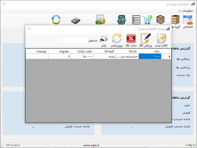The width and height of the screenshot is (197, 148).
Task: Close the لیست کالاها dialog window
Action: [x=29, y=29]
